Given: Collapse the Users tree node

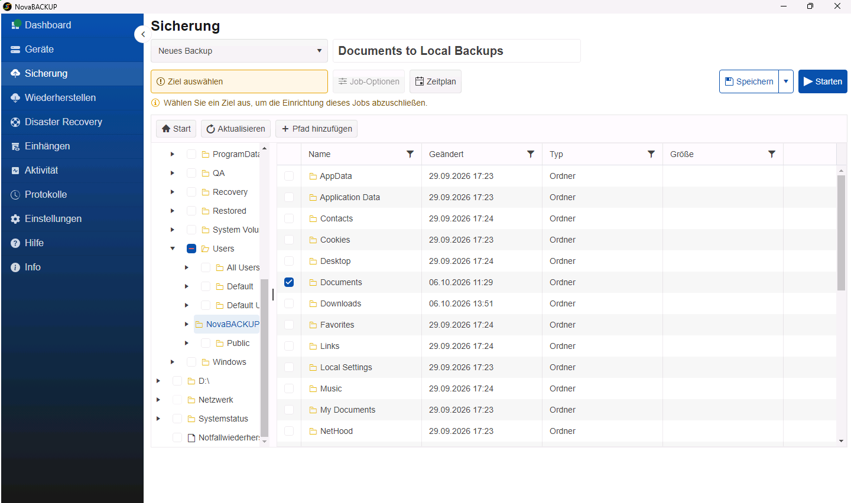Looking at the screenshot, I should [x=173, y=249].
